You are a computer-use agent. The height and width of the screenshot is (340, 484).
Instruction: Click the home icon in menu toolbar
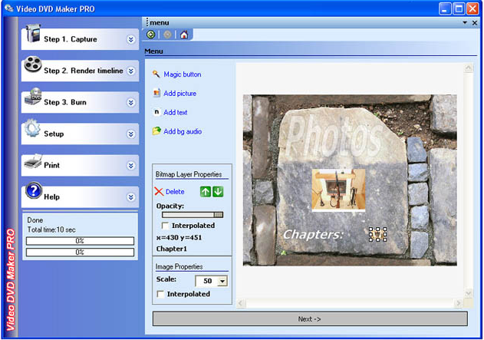tap(184, 35)
